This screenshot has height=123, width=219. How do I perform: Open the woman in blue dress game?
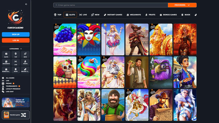185,72
